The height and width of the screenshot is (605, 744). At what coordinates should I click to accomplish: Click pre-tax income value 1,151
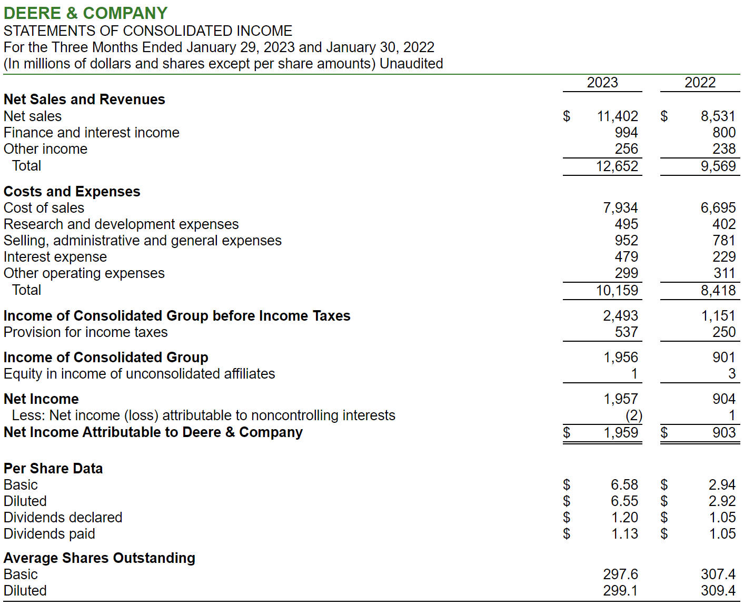(x=718, y=315)
